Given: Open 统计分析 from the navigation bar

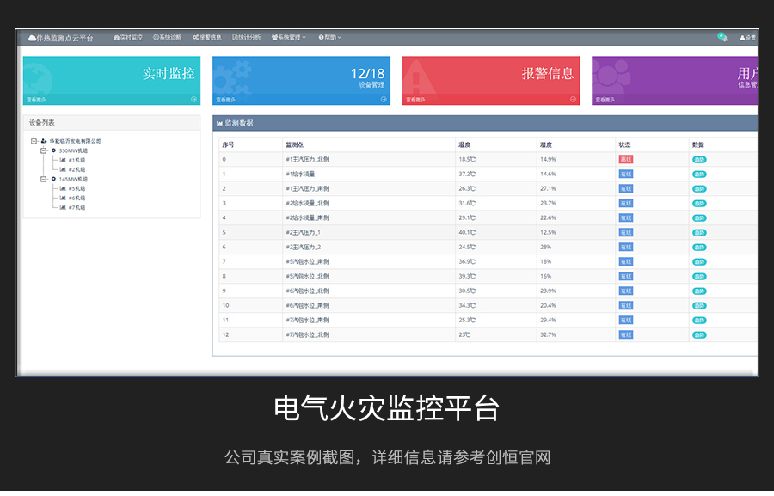Looking at the screenshot, I should (x=247, y=38).
